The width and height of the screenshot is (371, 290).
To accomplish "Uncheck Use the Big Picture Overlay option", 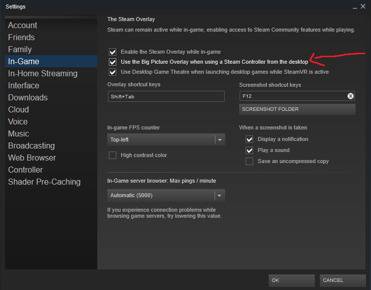I will [113, 62].
